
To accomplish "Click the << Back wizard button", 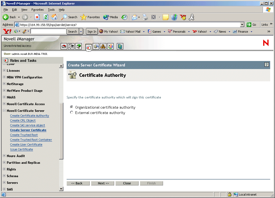I will [x=78, y=183].
